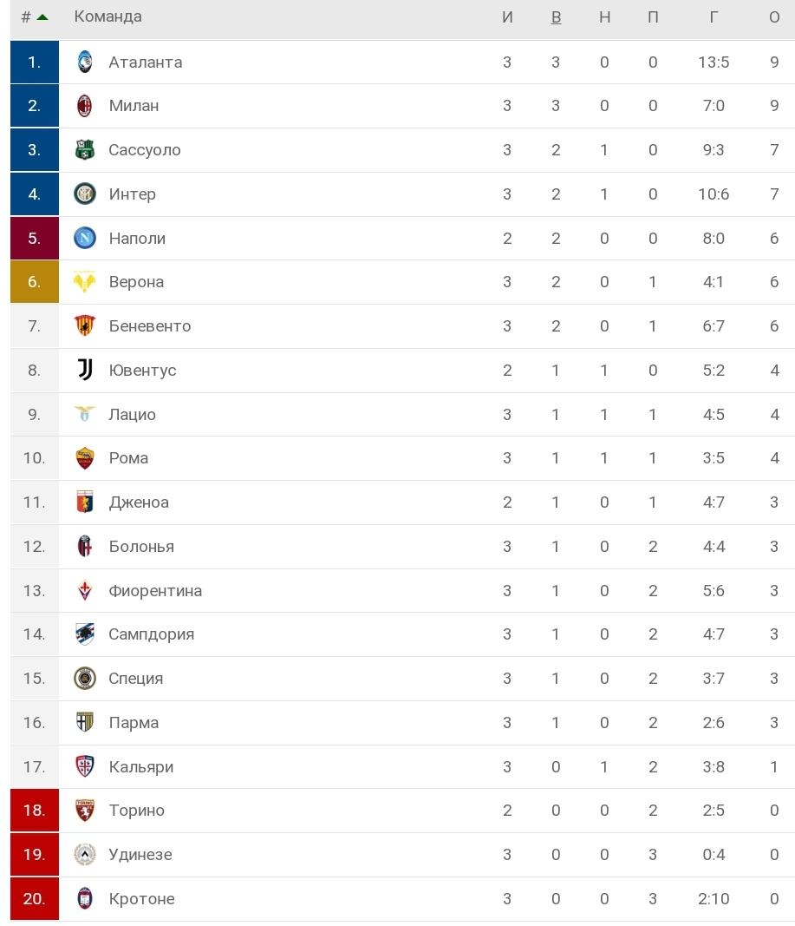Viewport: 795px width, 926px height.
Task: Open the Cagliari club logo
Action: (83, 767)
